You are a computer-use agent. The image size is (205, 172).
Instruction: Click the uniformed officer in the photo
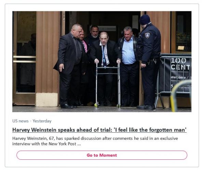tap(148, 62)
